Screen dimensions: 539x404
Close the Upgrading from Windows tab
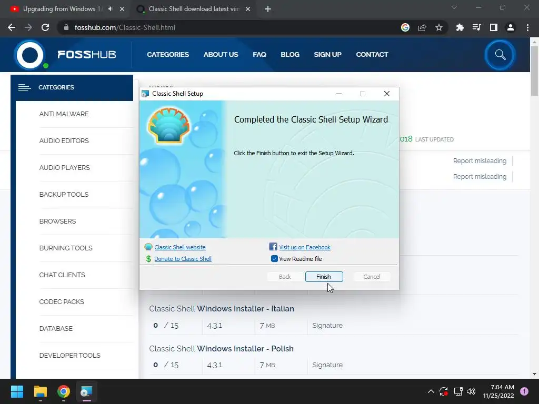coord(122,9)
